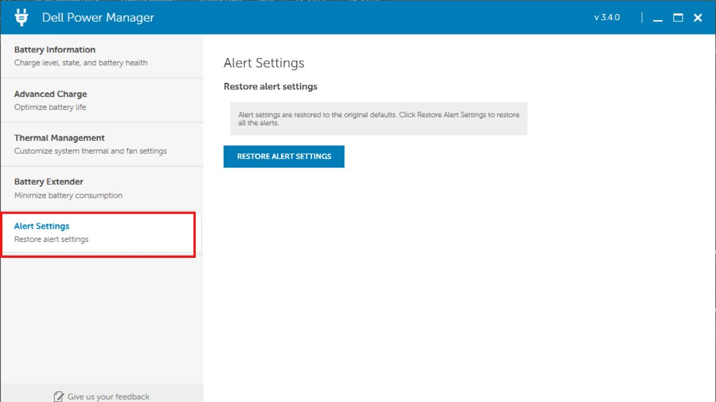Image resolution: width=716 pixels, height=402 pixels.
Task: Click the Give us your feedback link
Action: 108,396
